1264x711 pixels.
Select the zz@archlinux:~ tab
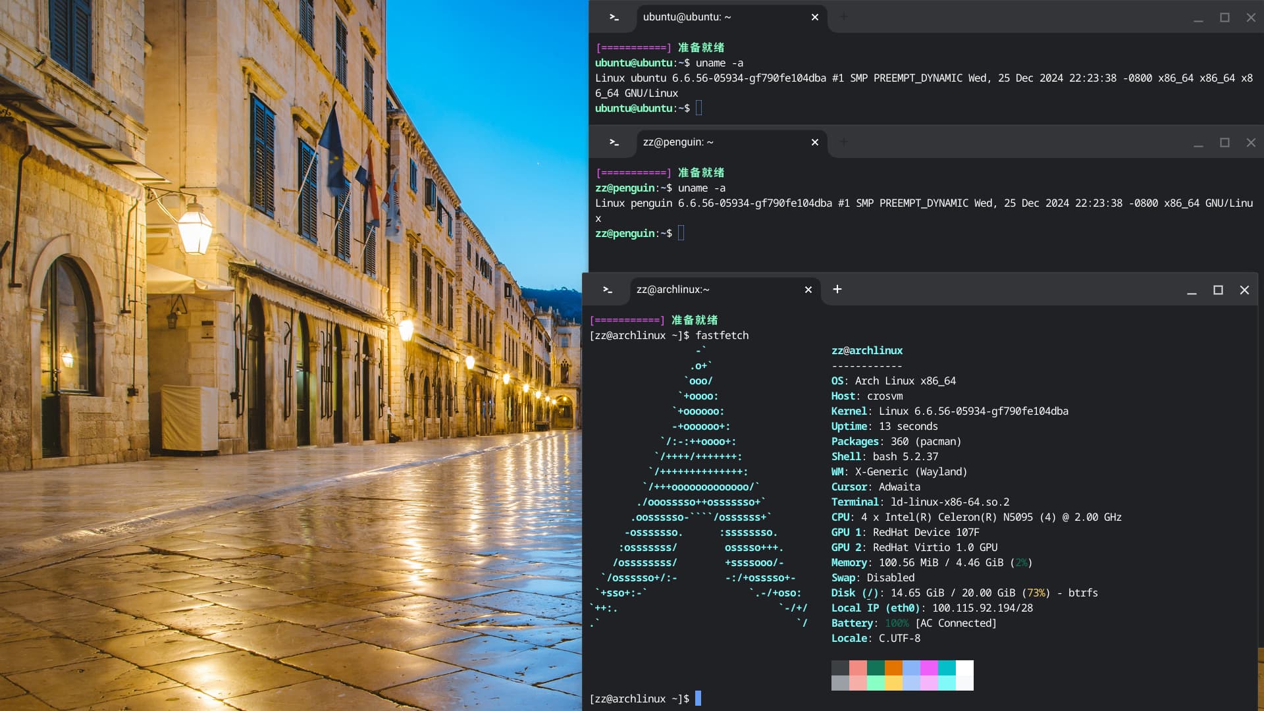click(x=724, y=290)
